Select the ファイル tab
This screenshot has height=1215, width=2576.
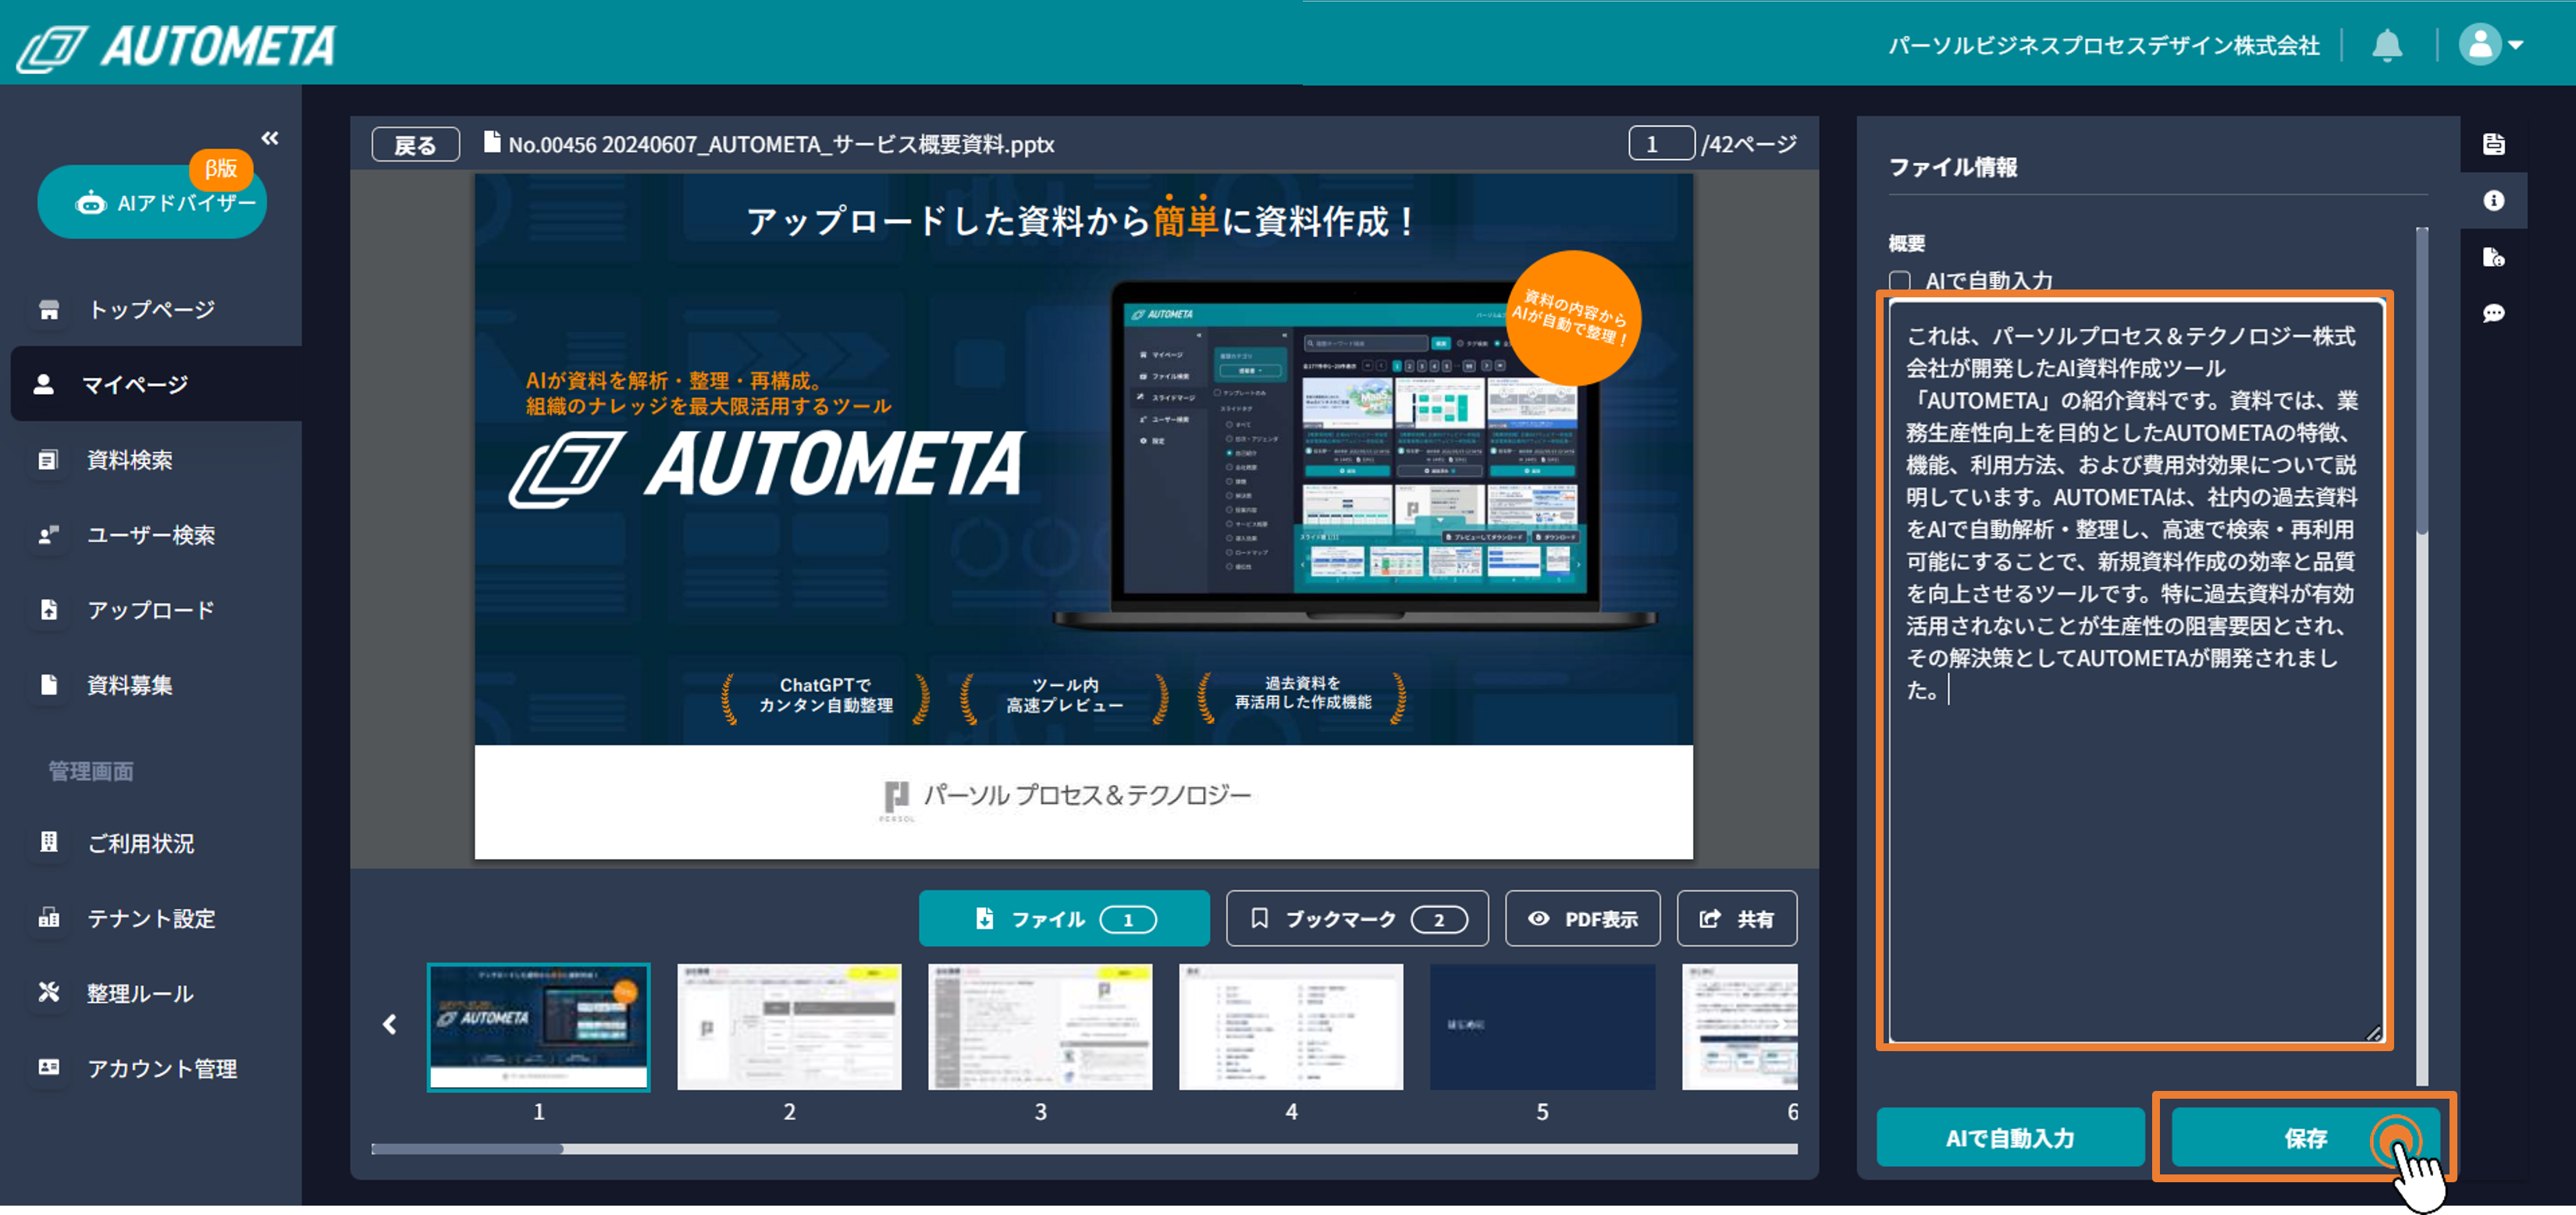click(1064, 918)
